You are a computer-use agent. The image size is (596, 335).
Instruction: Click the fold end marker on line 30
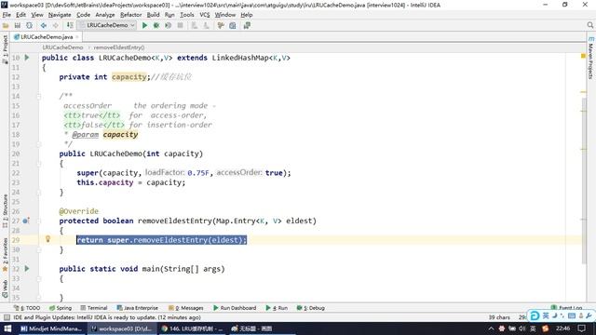39,249
